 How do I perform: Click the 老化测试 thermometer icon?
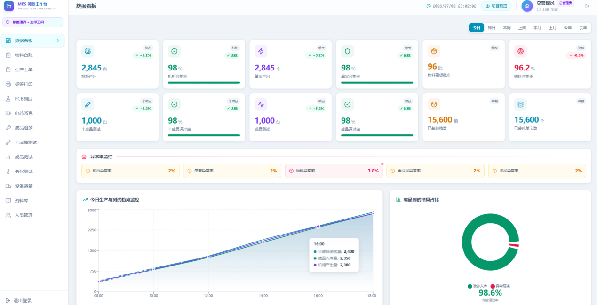pos(8,172)
